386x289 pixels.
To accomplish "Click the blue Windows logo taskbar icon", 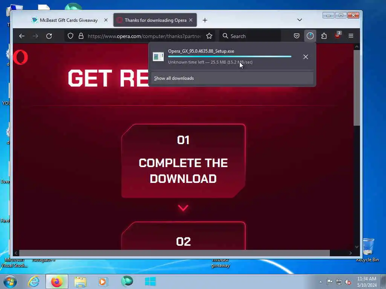I will 150,281.
